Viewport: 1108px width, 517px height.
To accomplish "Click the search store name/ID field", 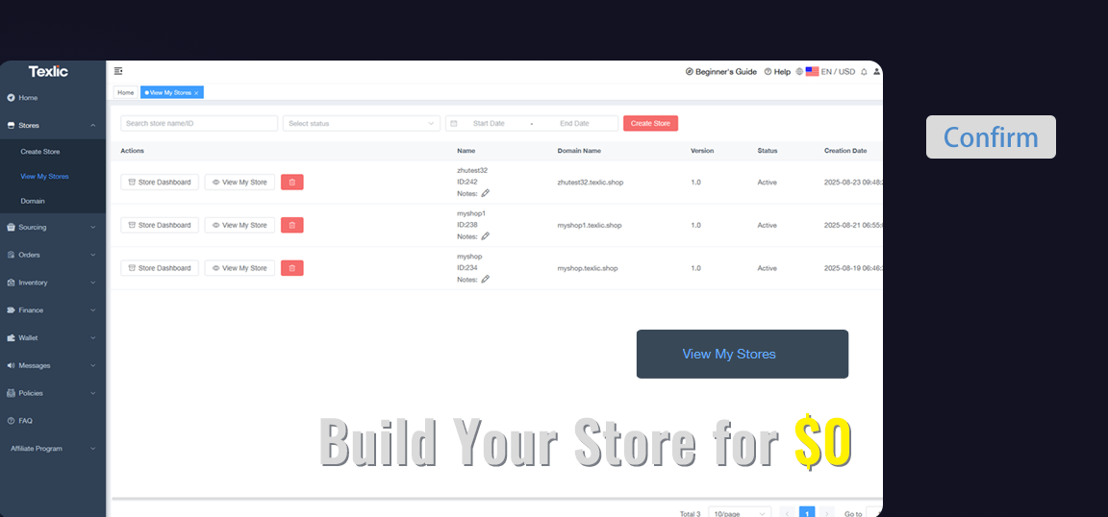I will coord(199,123).
